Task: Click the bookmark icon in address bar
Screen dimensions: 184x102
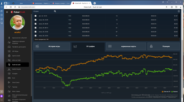Action: pyautogui.click(x=166, y=7)
